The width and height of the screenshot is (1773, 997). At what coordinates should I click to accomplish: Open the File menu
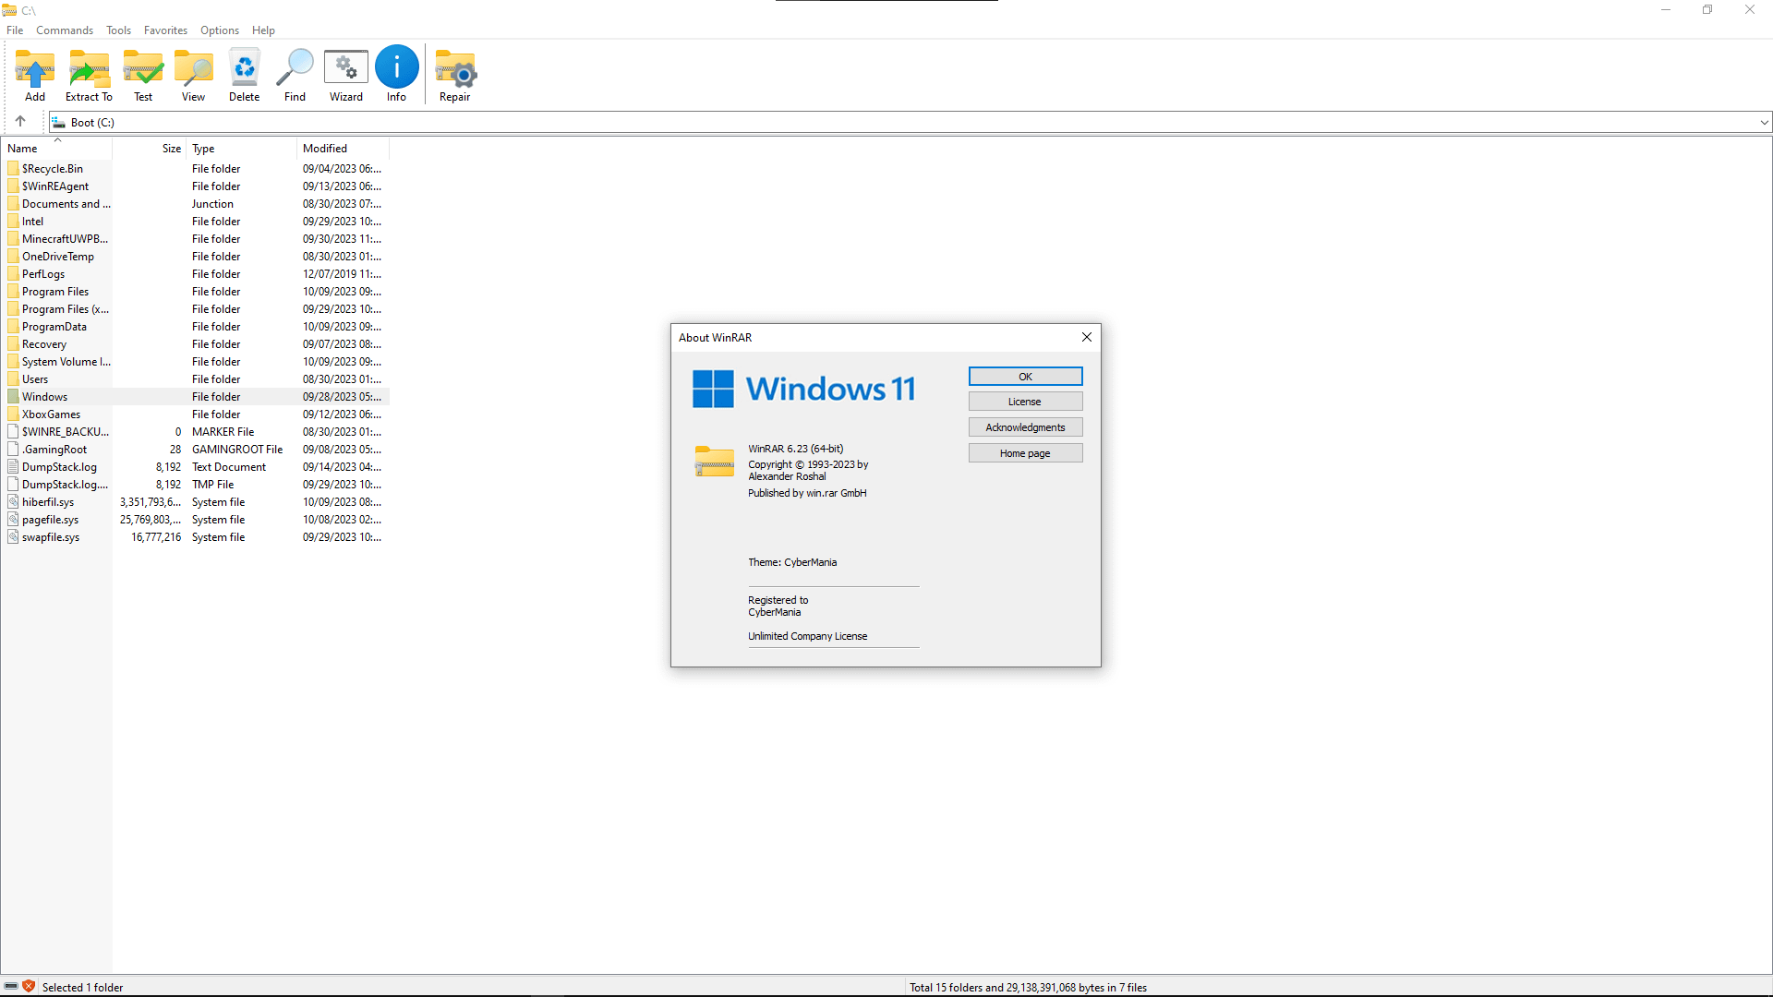pyautogui.click(x=15, y=30)
